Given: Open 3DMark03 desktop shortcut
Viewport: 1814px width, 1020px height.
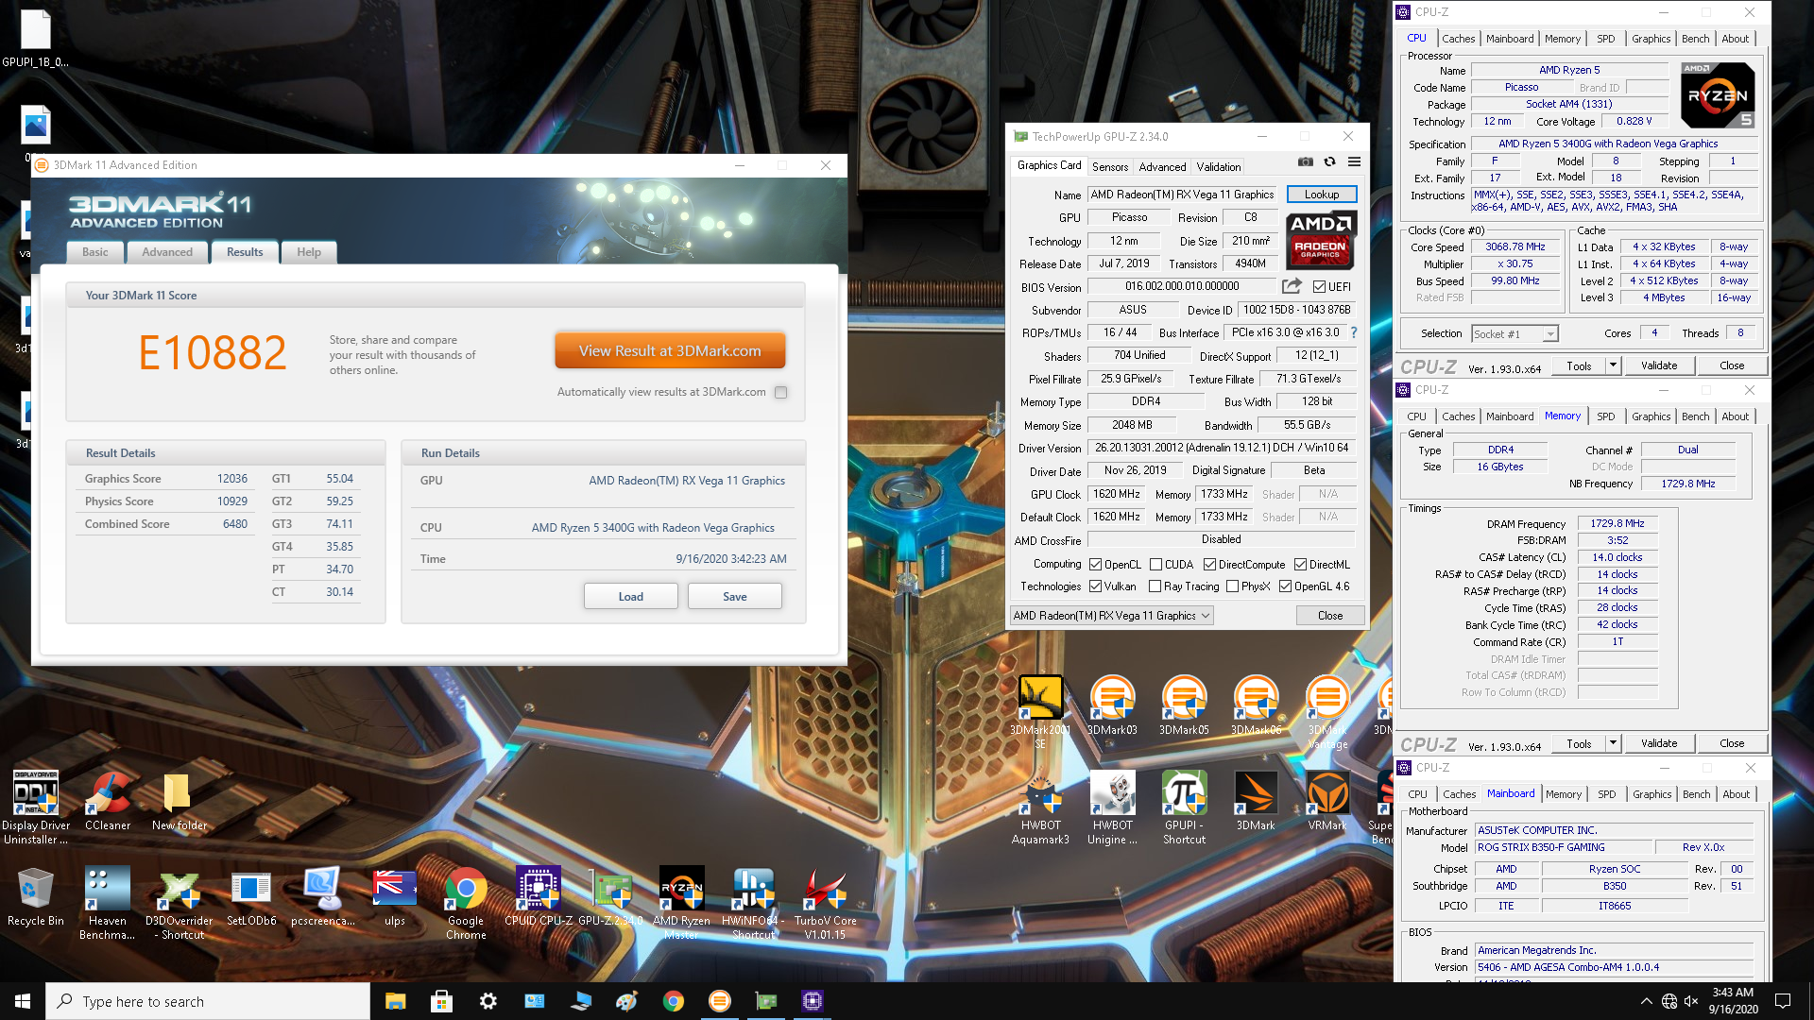Looking at the screenshot, I should pyautogui.click(x=1112, y=705).
